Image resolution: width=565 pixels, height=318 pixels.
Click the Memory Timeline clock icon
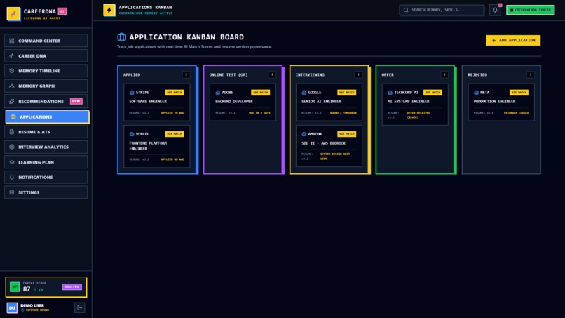(11, 71)
